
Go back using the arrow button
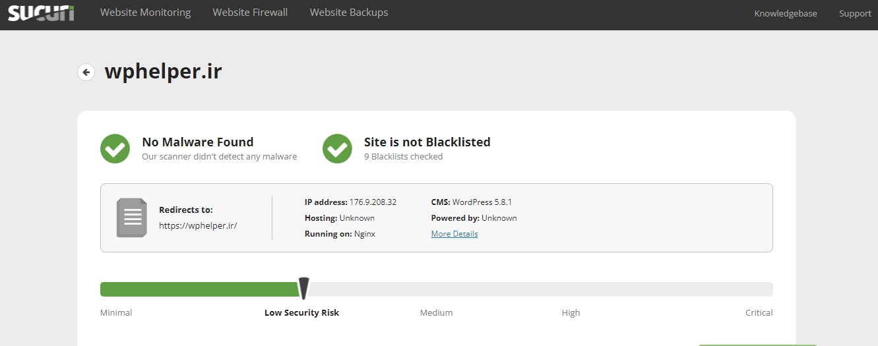86,72
